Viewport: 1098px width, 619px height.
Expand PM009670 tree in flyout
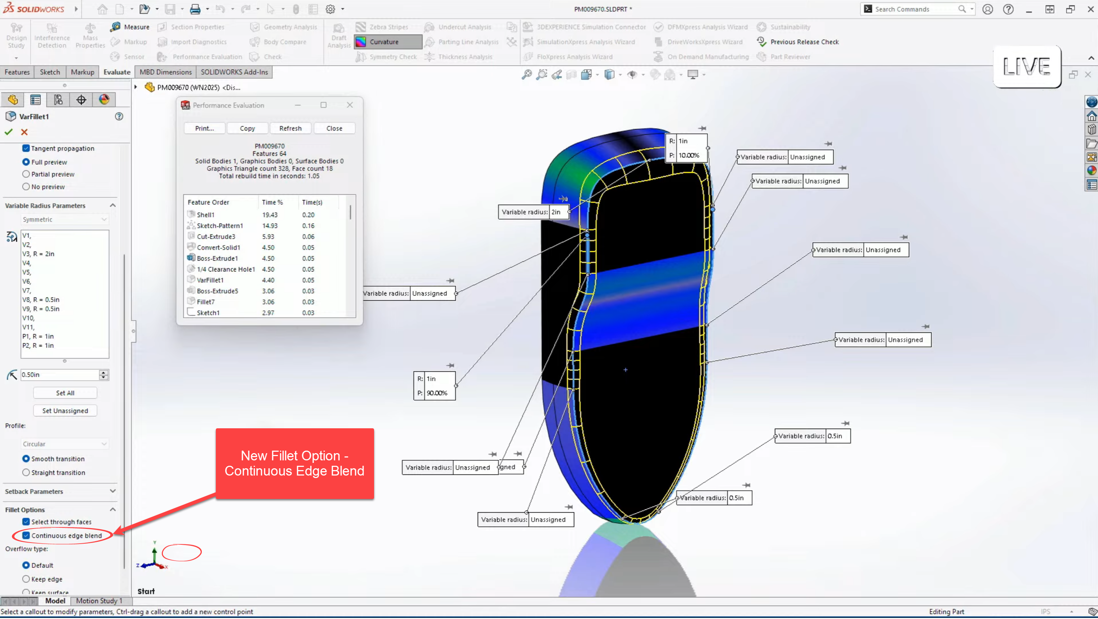(135, 87)
